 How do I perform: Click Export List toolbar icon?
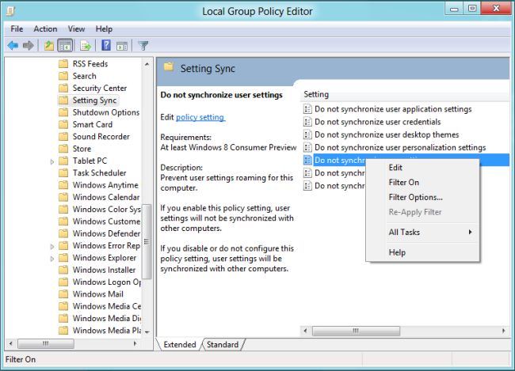pyautogui.click(x=86, y=45)
